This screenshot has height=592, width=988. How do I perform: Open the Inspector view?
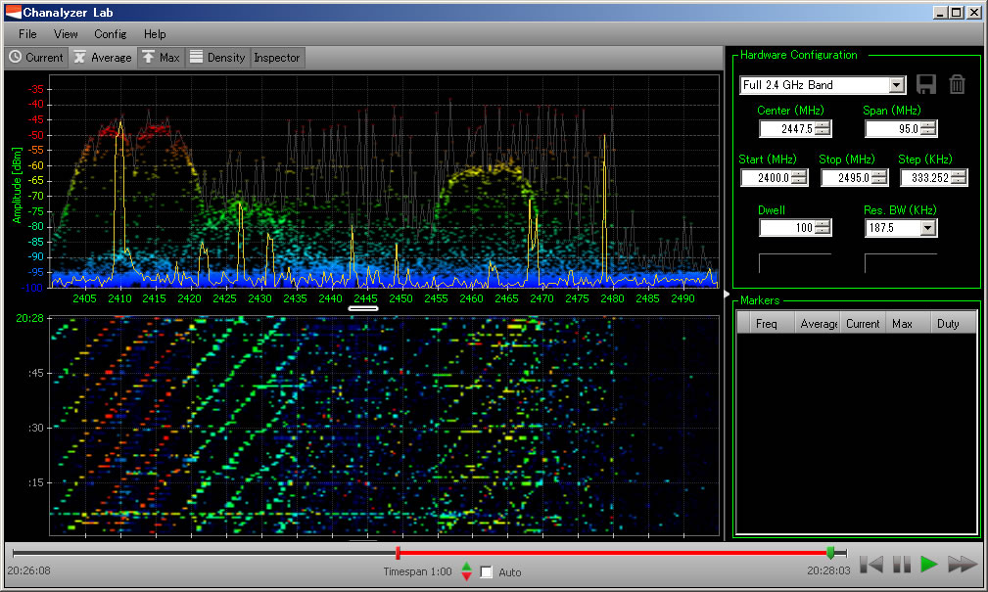(277, 58)
